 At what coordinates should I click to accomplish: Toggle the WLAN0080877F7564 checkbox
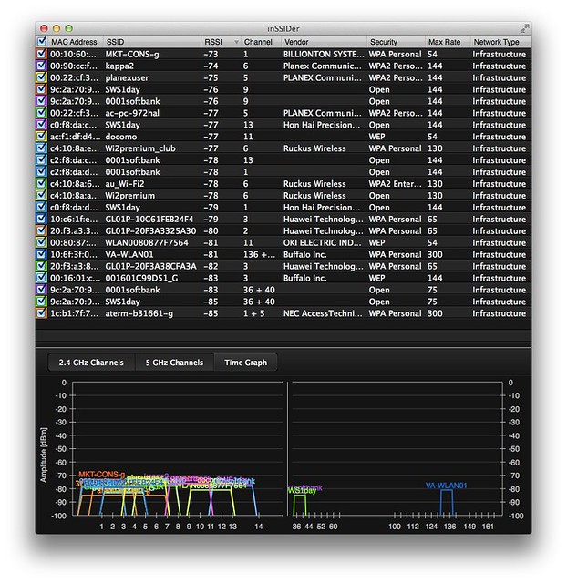(x=41, y=242)
